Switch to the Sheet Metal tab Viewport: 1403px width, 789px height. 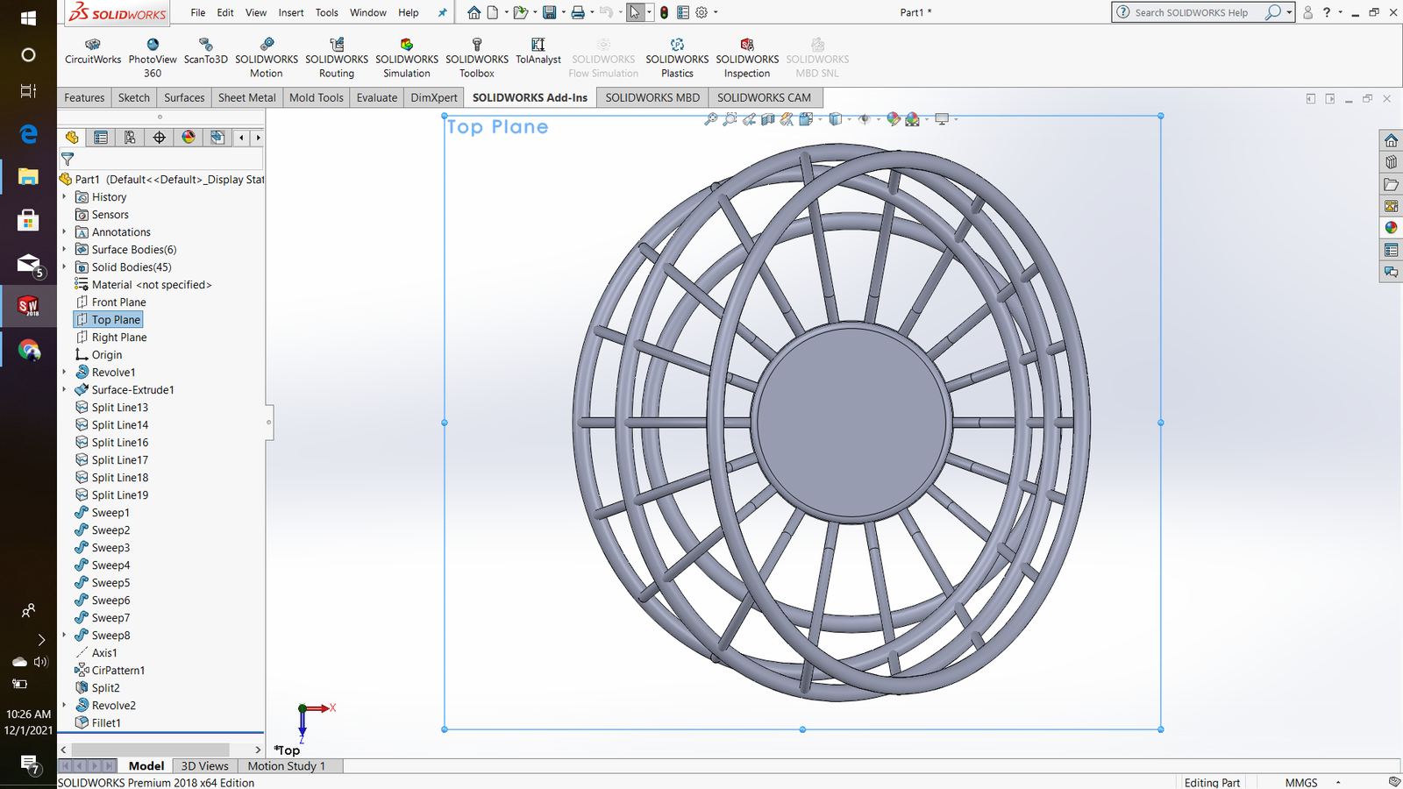pos(246,97)
